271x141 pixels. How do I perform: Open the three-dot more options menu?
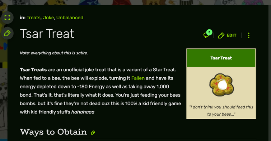[248, 35]
